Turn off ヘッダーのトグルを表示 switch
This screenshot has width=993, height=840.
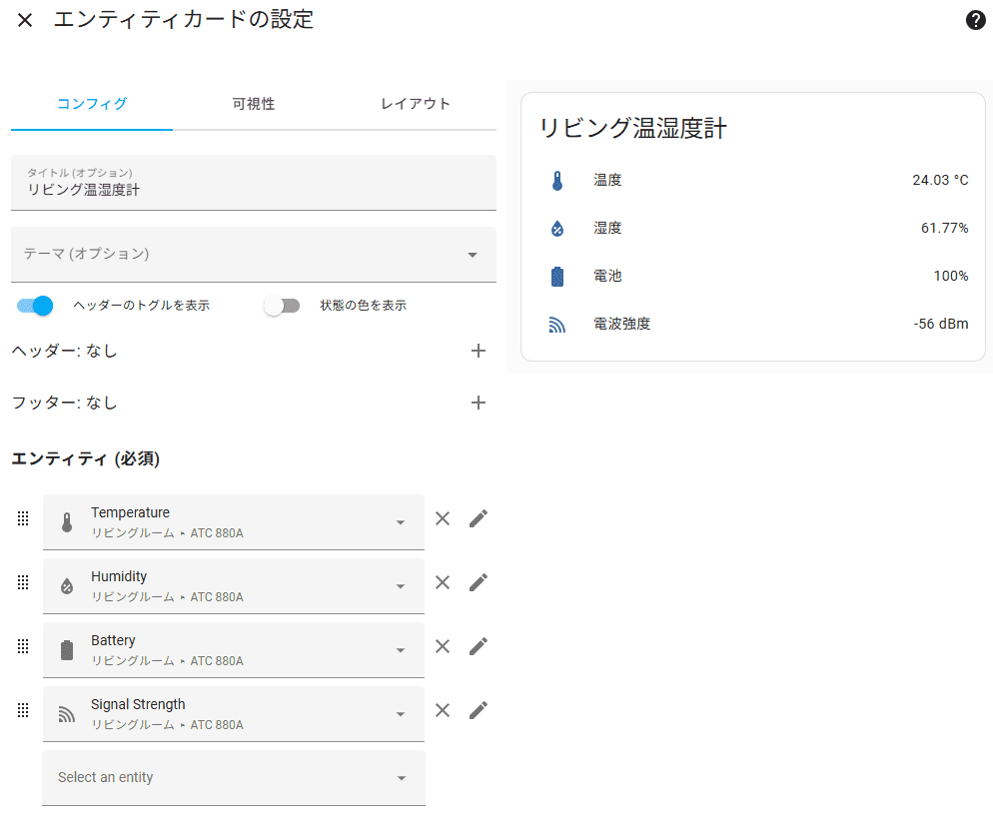tap(35, 306)
